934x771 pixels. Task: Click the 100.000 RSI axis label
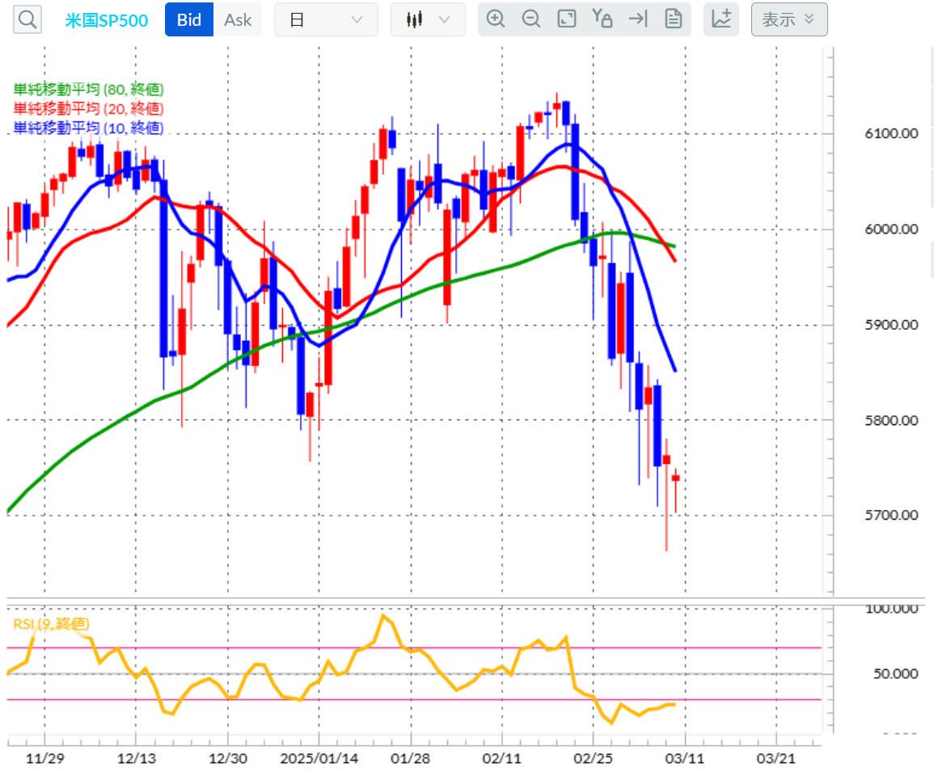pos(891,609)
